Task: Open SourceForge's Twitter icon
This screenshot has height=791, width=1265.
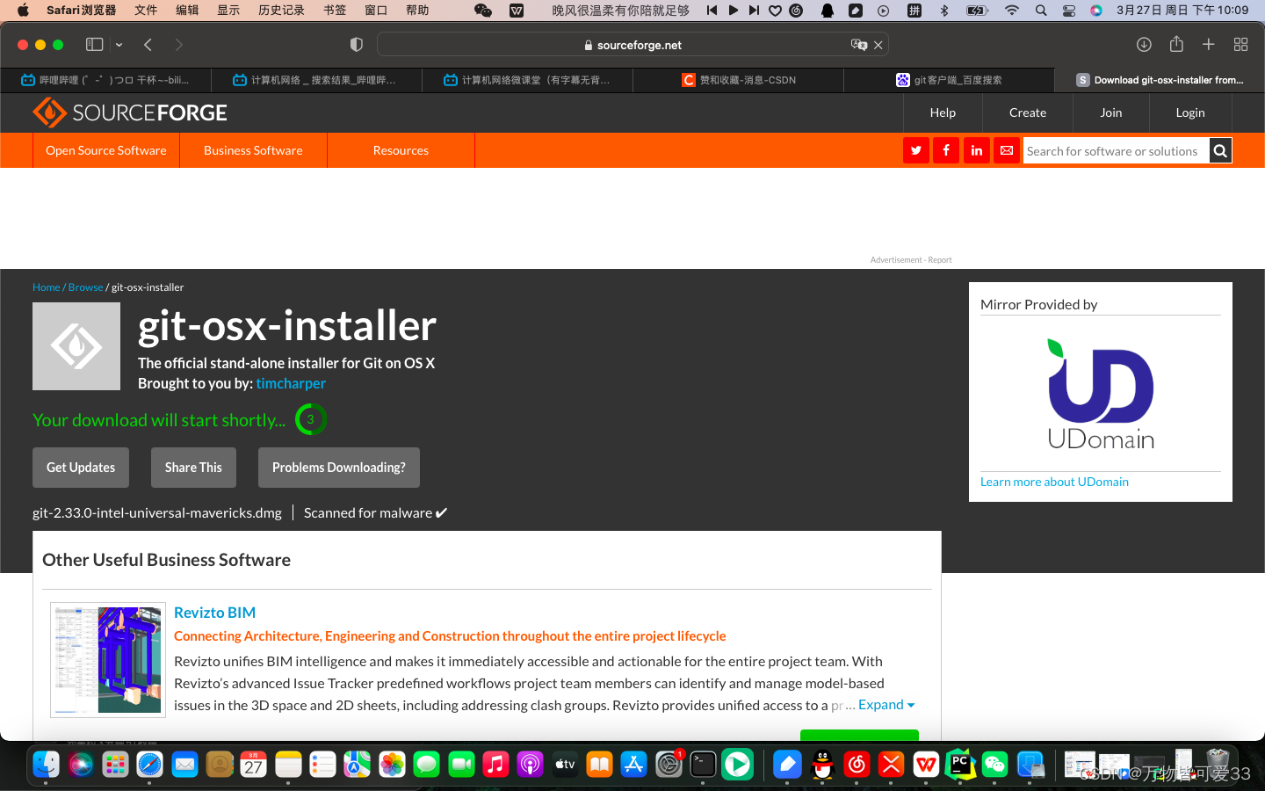Action: (916, 150)
